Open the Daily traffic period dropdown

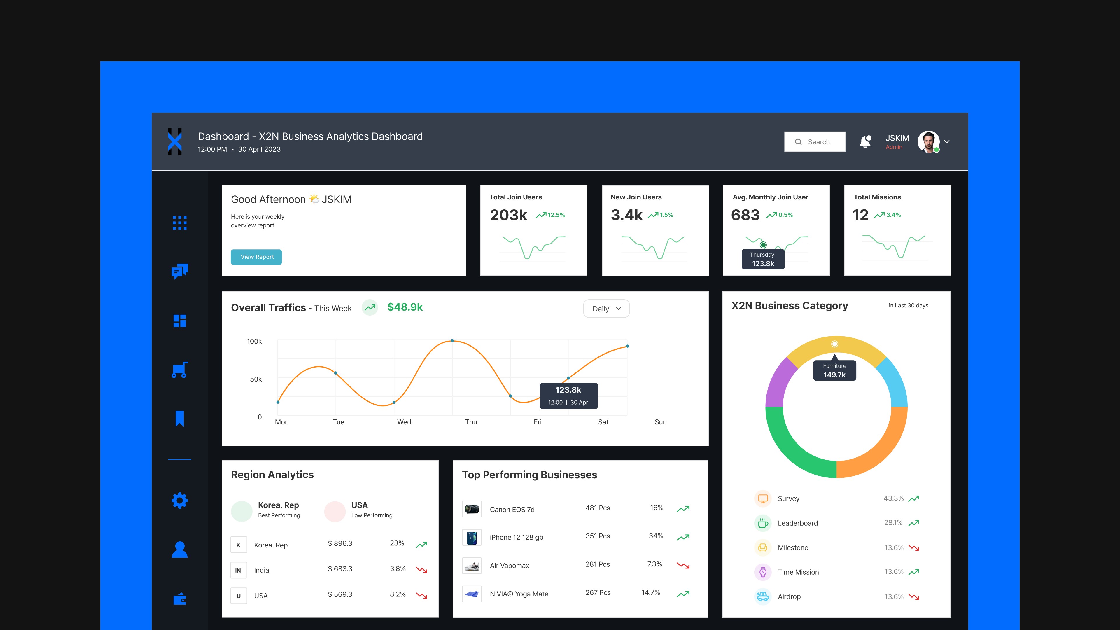click(606, 309)
